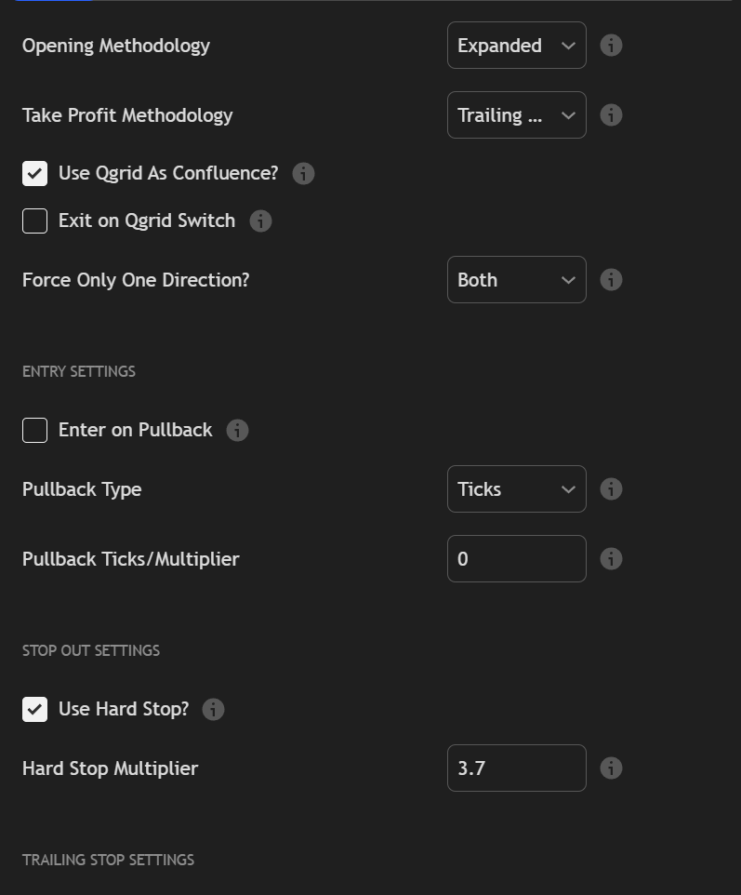Screen dimensions: 741x895
Task: Click the Pullback Ticks/Multiplier input field
Action: click(516, 559)
